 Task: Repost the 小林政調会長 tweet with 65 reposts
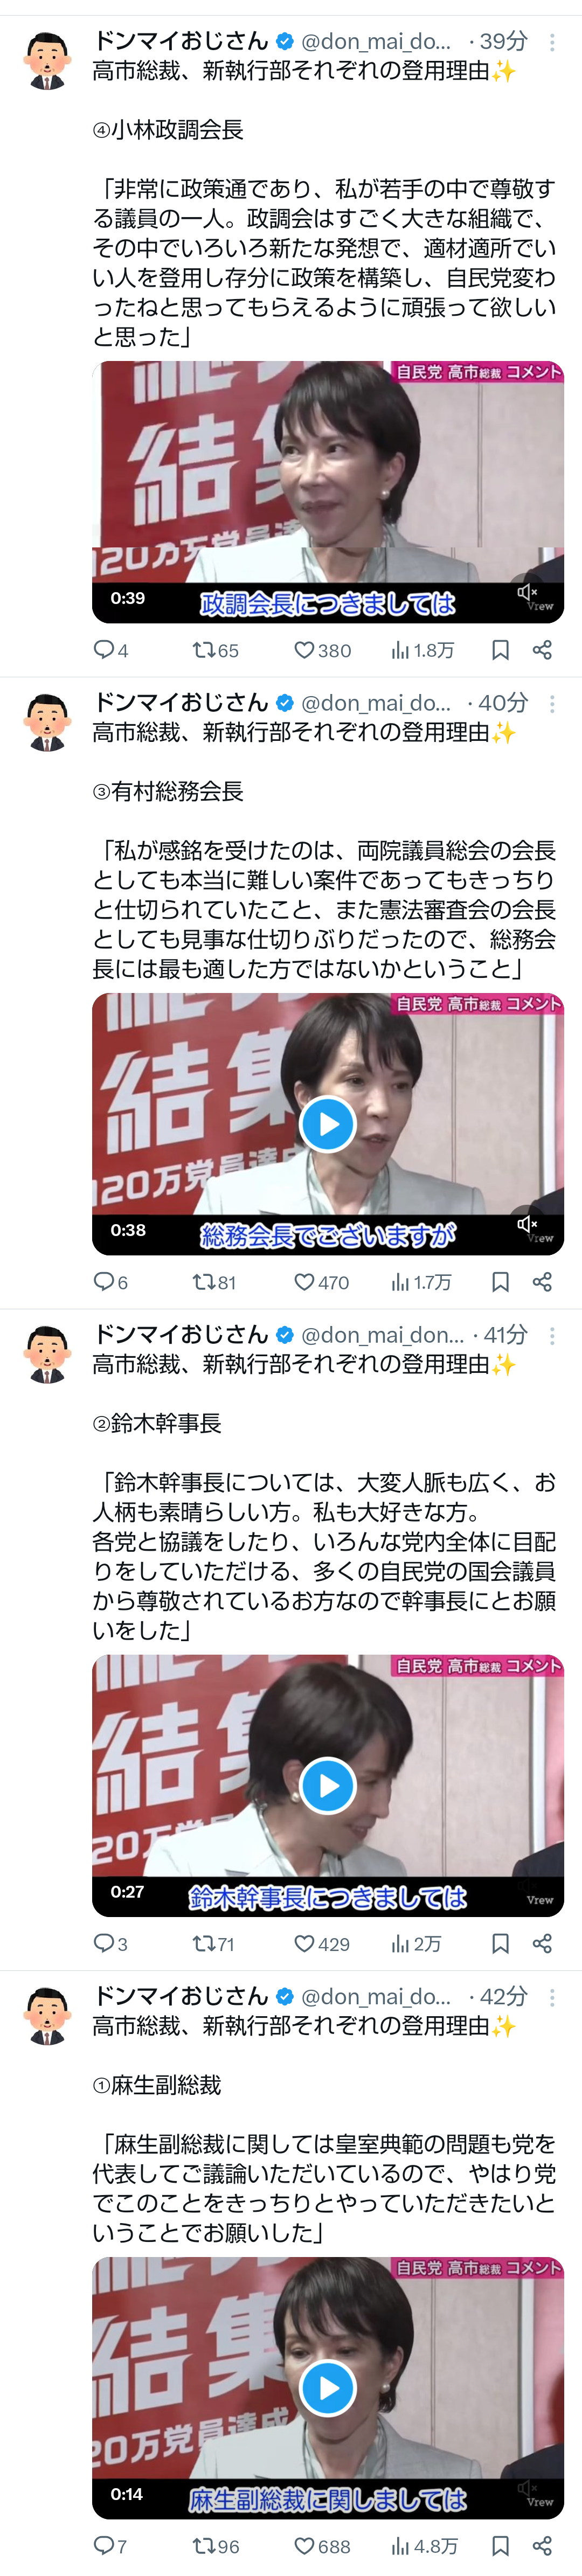click(x=215, y=650)
